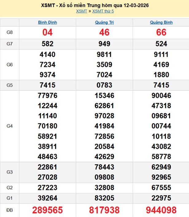This screenshot has height=217, width=189.
Task: Open the Quảng Bình province link
Action: 161,23
